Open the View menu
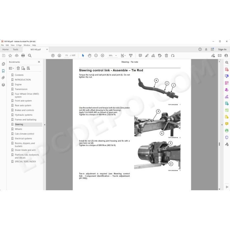The width and height of the screenshot is (230, 230). tap(12, 45)
